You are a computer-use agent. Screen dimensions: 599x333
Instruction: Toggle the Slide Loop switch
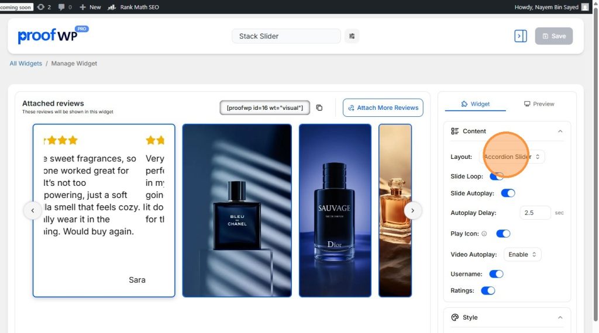tap(497, 176)
